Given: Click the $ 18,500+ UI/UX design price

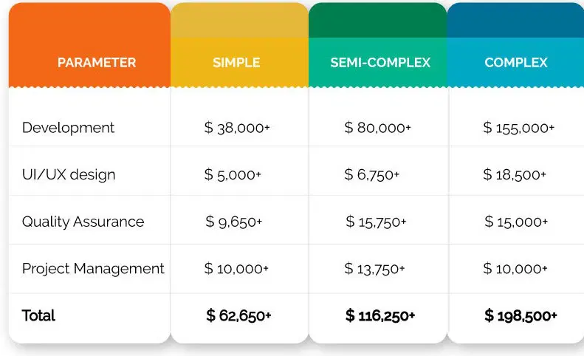Looking at the screenshot, I should pyautogui.click(x=515, y=175).
